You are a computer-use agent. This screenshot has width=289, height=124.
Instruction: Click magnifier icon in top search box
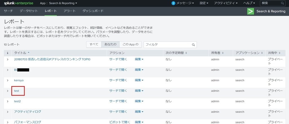[283, 3]
